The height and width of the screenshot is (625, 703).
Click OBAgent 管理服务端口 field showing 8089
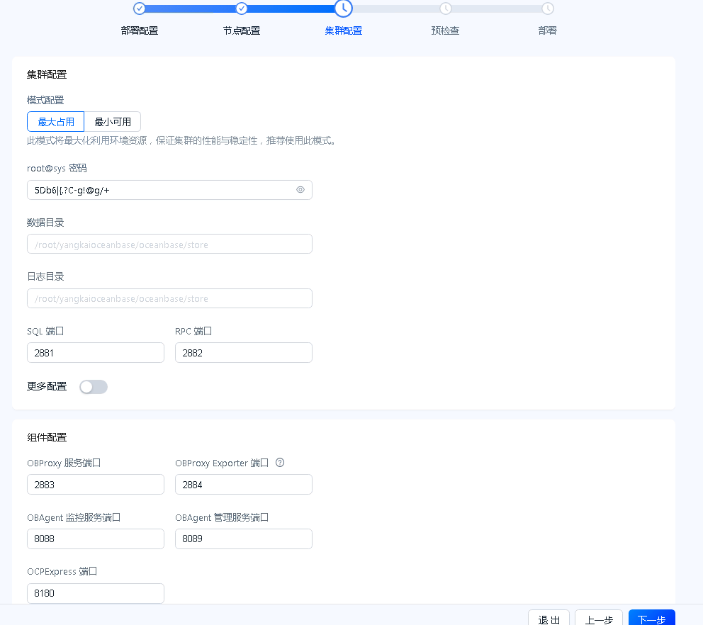coord(244,539)
